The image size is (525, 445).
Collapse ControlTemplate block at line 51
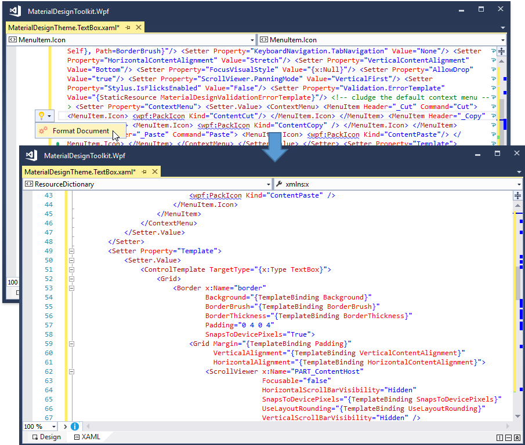tap(72, 269)
